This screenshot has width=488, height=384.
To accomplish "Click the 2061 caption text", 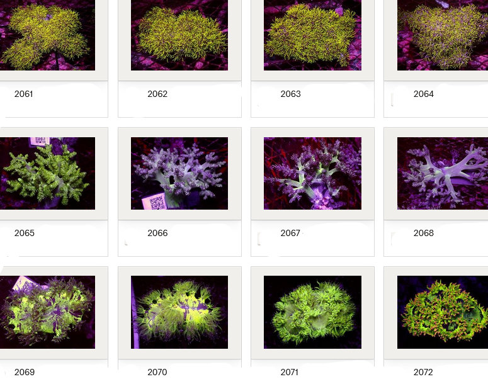I will click(24, 94).
